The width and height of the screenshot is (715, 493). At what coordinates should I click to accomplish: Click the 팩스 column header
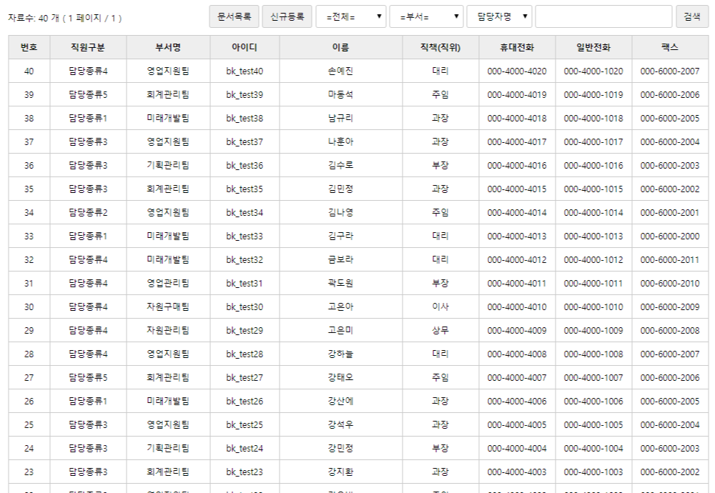pyautogui.click(x=669, y=47)
